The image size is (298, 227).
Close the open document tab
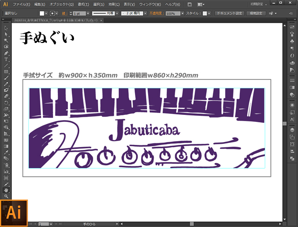102,20
